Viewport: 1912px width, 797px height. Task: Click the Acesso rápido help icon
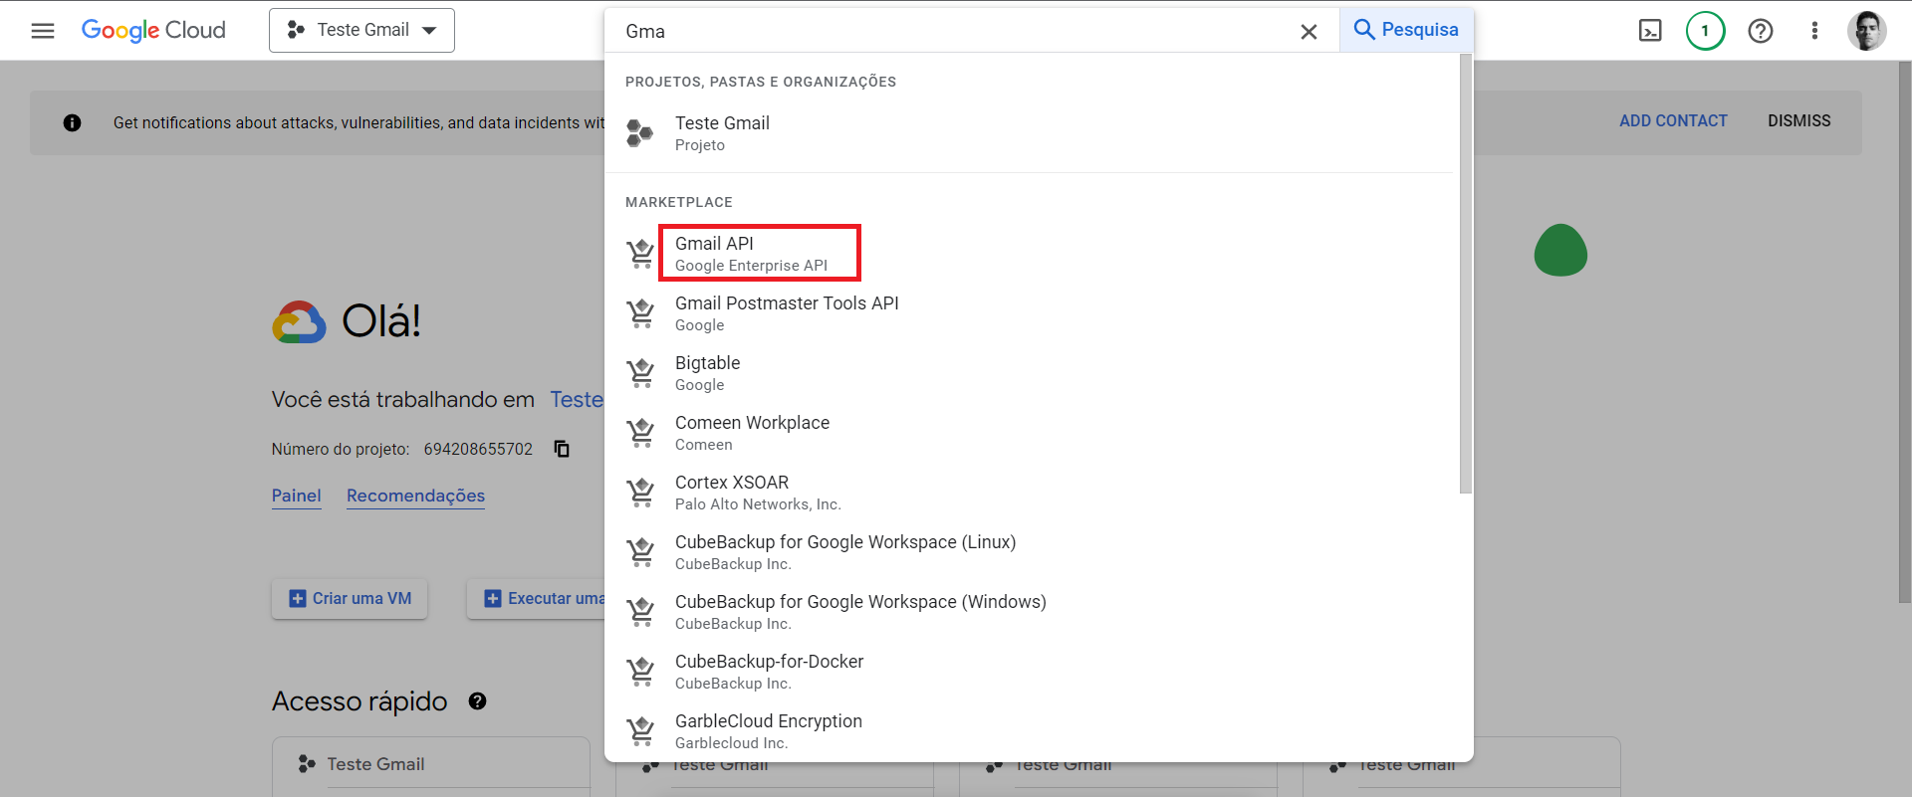(x=478, y=701)
